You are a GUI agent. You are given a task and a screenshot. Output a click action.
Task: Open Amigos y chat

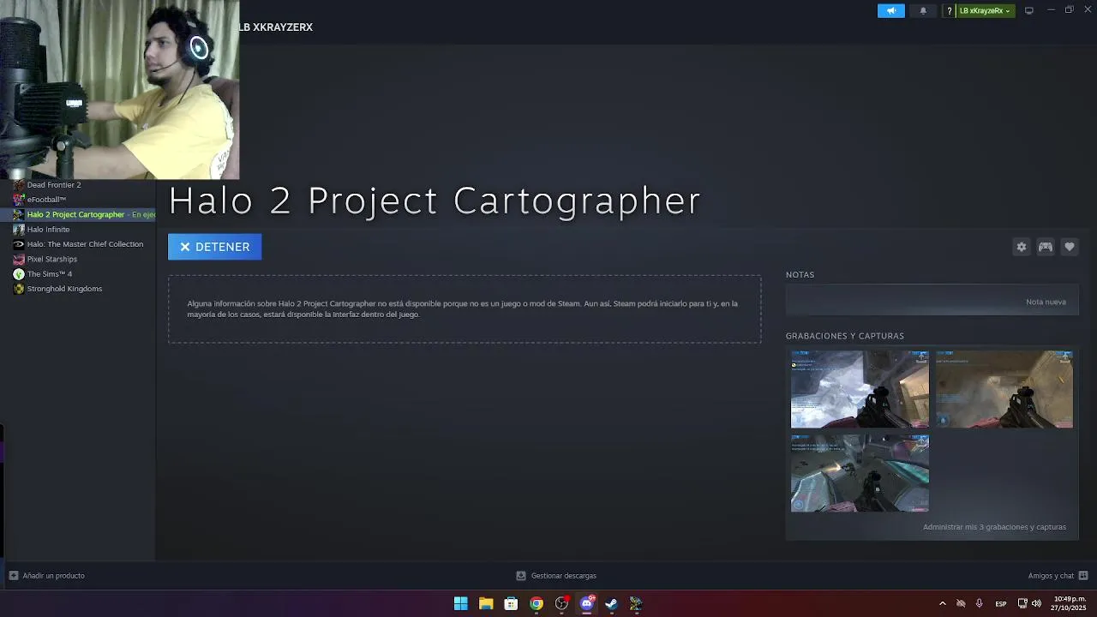point(1058,576)
